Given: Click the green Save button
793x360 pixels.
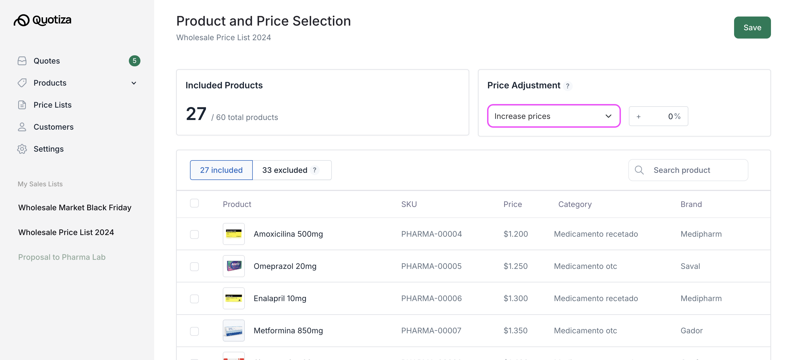Looking at the screenshot, I should point(752,27).
